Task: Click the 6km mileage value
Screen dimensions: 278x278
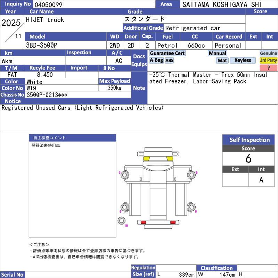Action: pyautogui.click(x=7, y=61)
